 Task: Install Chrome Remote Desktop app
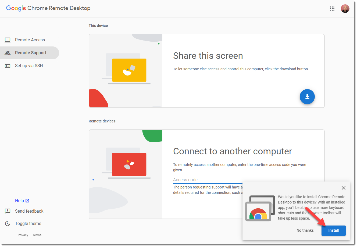point(334,231)
